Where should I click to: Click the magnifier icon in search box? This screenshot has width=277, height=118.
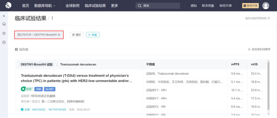coord(140,6)
